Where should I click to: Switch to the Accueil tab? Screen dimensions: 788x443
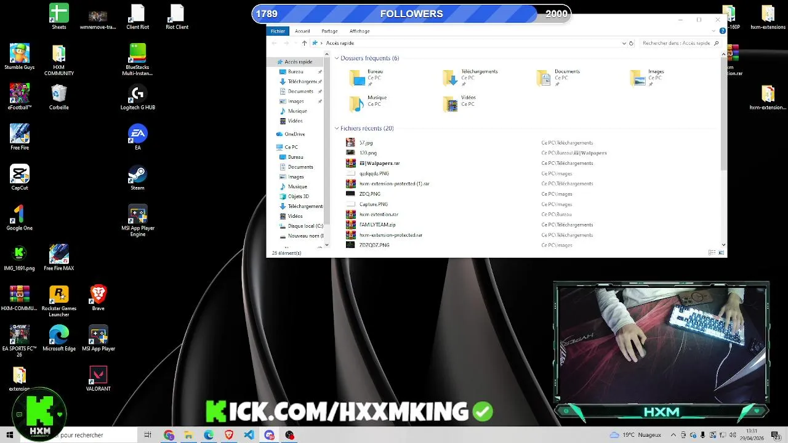(302, 31)
